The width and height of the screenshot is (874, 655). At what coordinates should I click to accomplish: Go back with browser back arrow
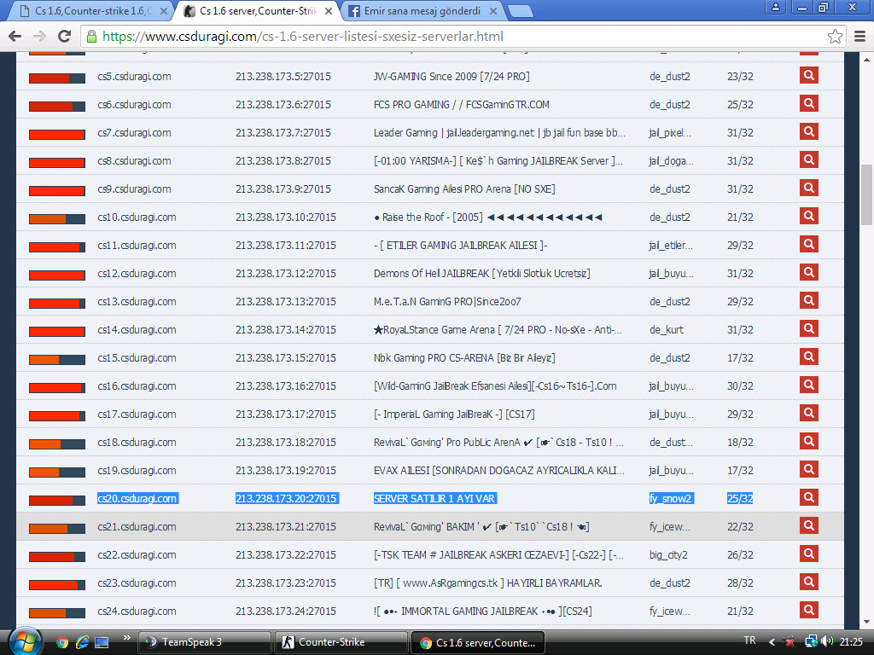click(15, 36)
